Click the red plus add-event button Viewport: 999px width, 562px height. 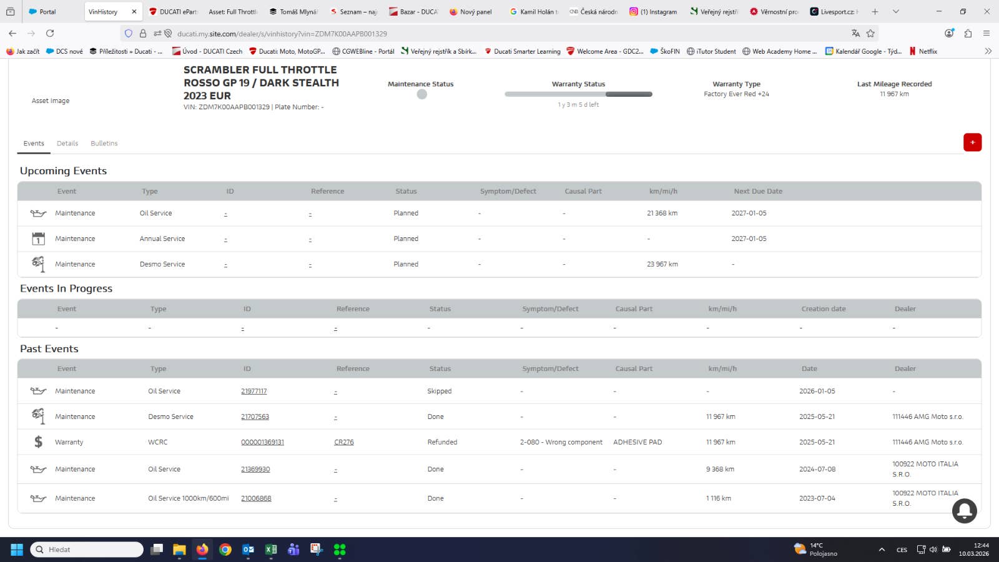coord(972,142)
